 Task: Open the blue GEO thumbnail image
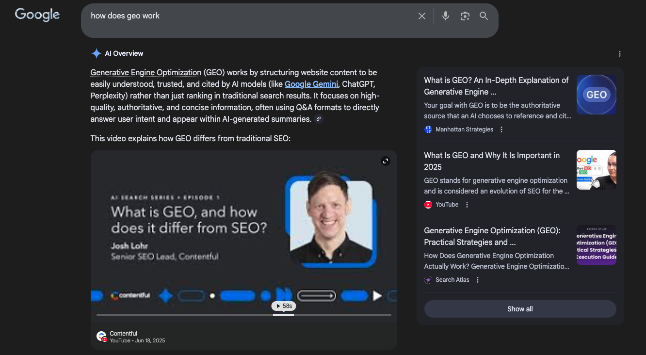pyautogui.click(x=596, y=95)
